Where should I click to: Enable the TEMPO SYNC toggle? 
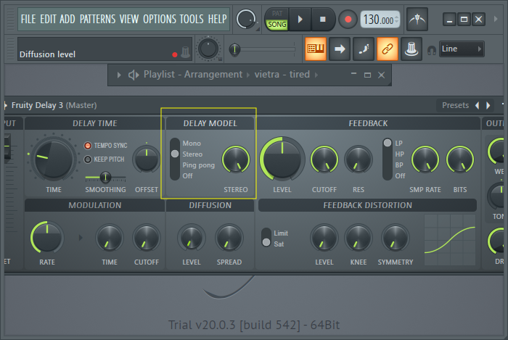pyautogui.click(x=89, y=146)
